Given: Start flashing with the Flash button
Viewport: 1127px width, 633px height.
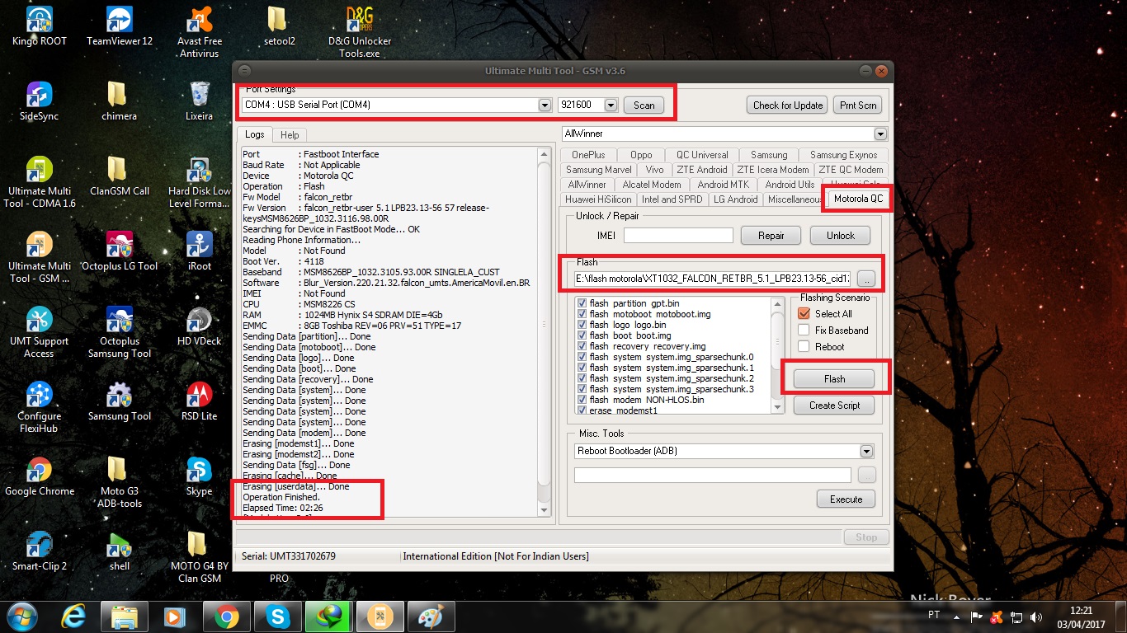Looking at the screenshot, I should 834,378.
